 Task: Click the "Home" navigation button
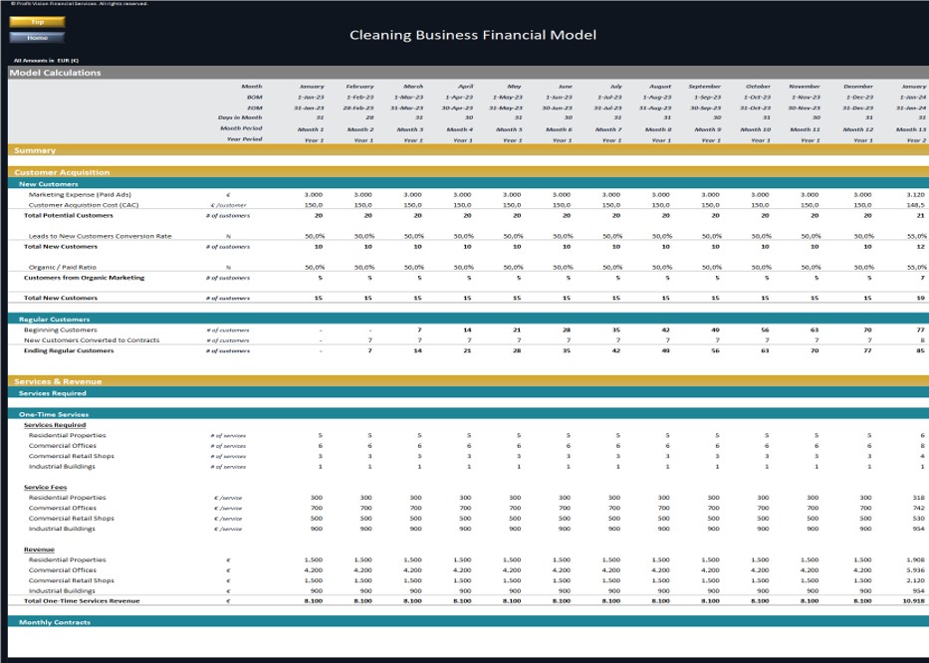pyautogui.click(x=36, y=36)
